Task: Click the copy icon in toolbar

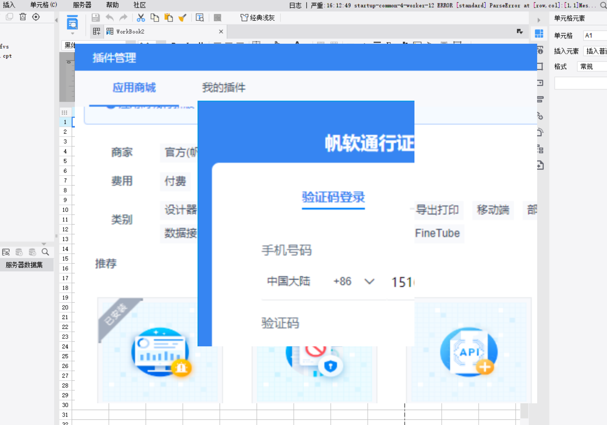Action: 155,18
